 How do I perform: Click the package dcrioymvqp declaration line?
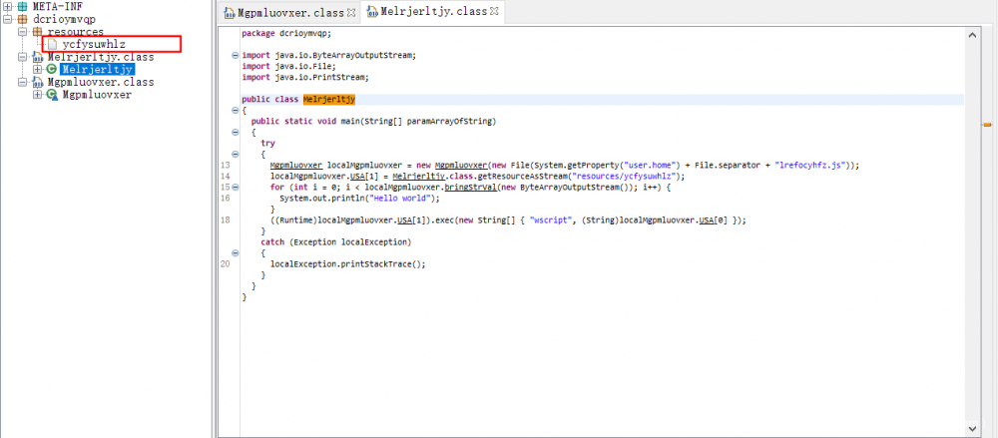(286, 33)
